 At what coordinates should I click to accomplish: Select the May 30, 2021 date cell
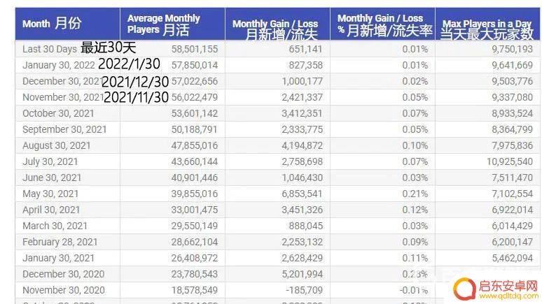point(50,194)
